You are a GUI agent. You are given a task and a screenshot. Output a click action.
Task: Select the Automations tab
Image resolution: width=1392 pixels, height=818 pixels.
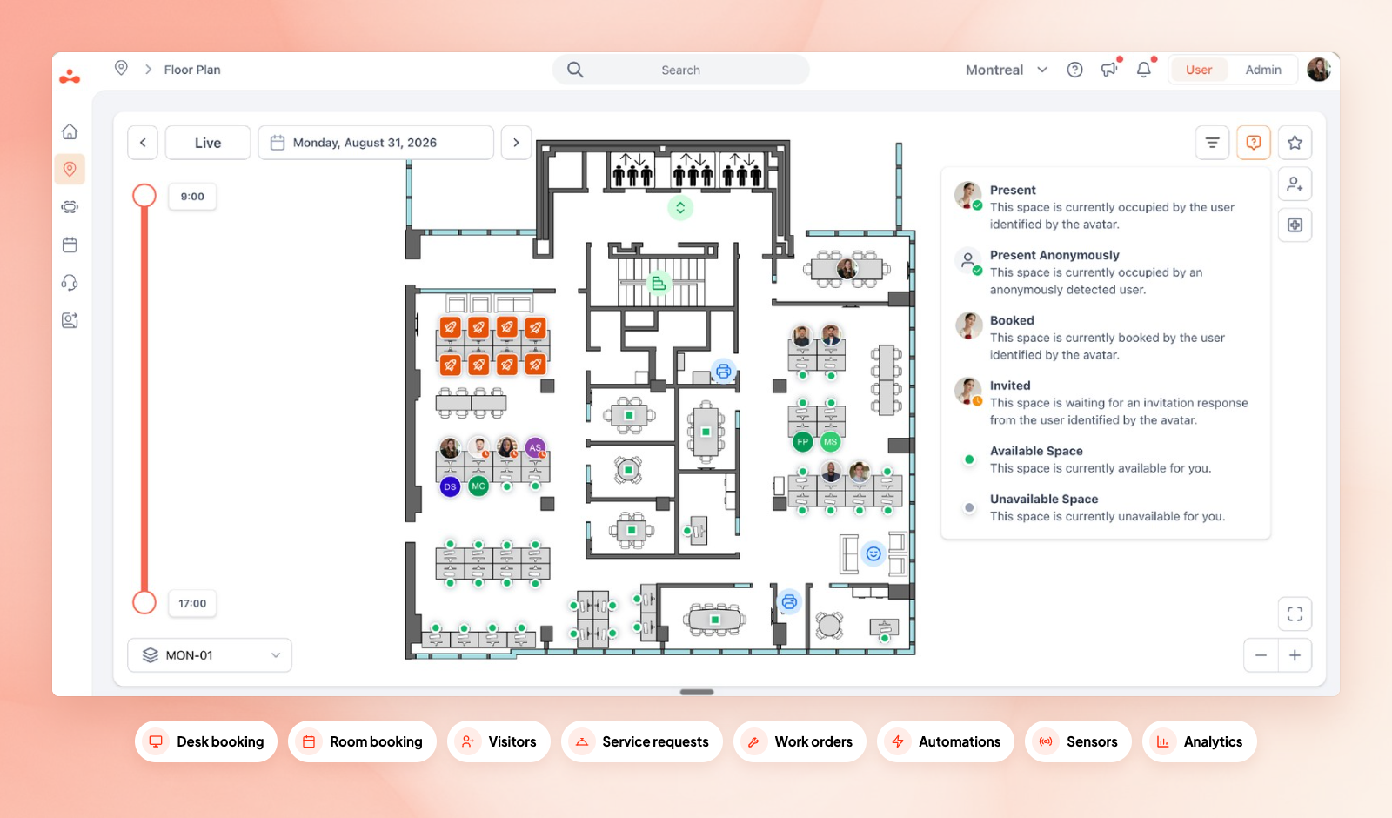tap(946, 741)
